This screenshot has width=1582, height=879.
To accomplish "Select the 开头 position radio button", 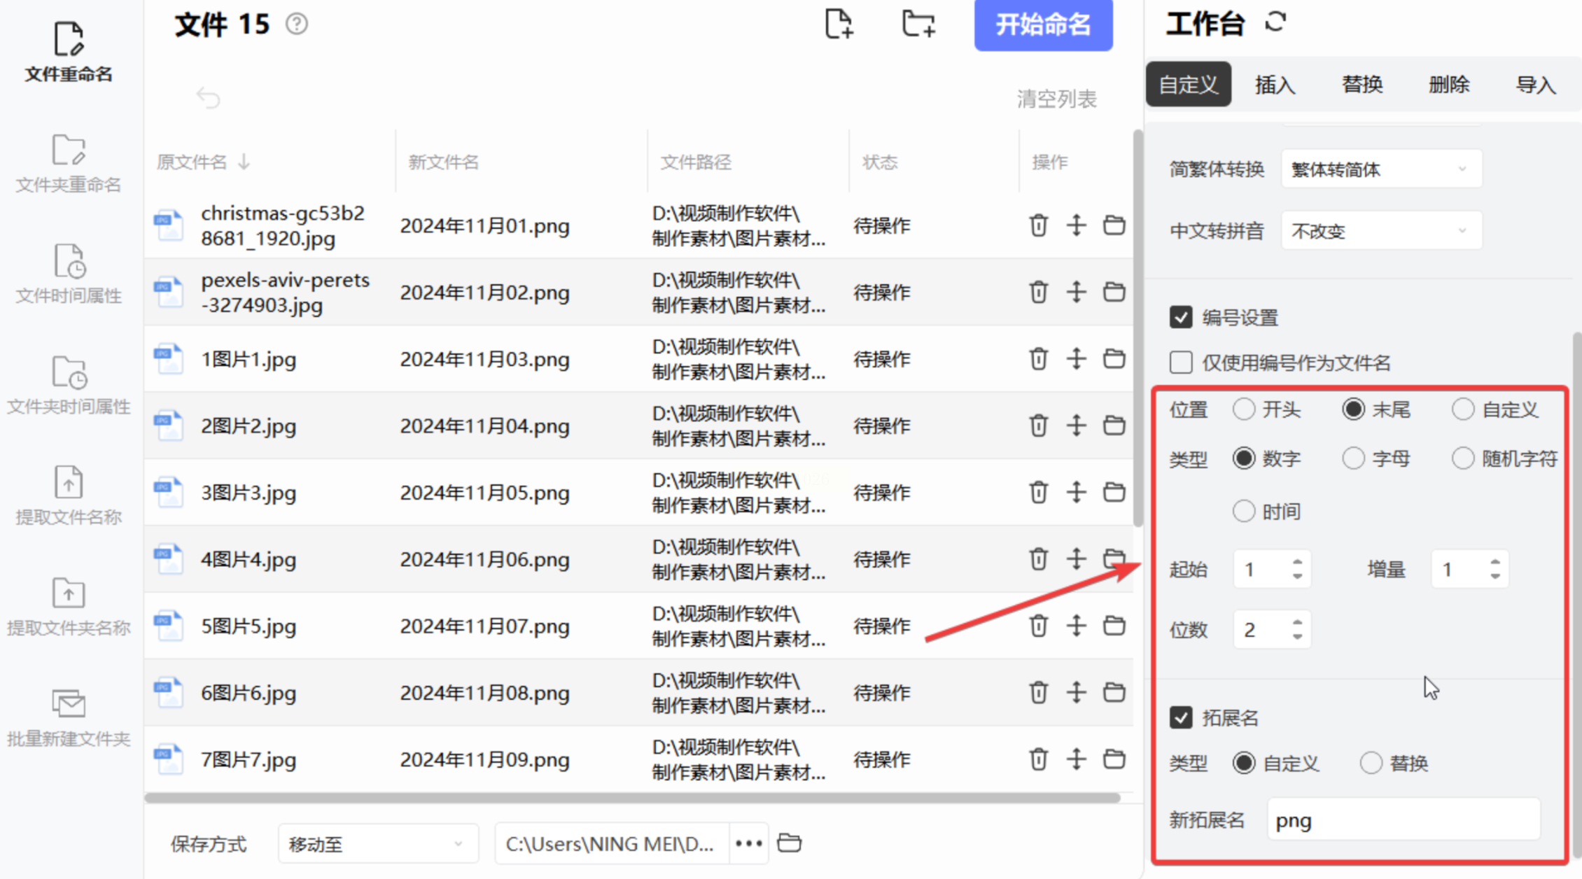I will pos(1244,409).
